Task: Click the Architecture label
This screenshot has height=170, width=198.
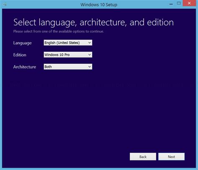Action: coord(25,67)
